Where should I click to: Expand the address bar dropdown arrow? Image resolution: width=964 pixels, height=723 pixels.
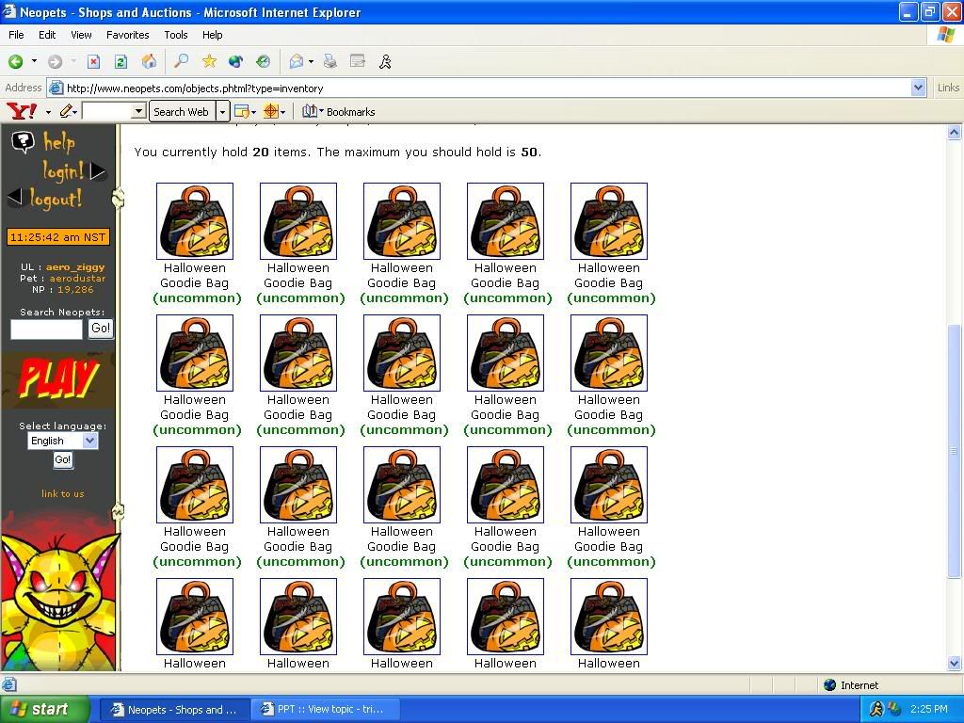919,88
